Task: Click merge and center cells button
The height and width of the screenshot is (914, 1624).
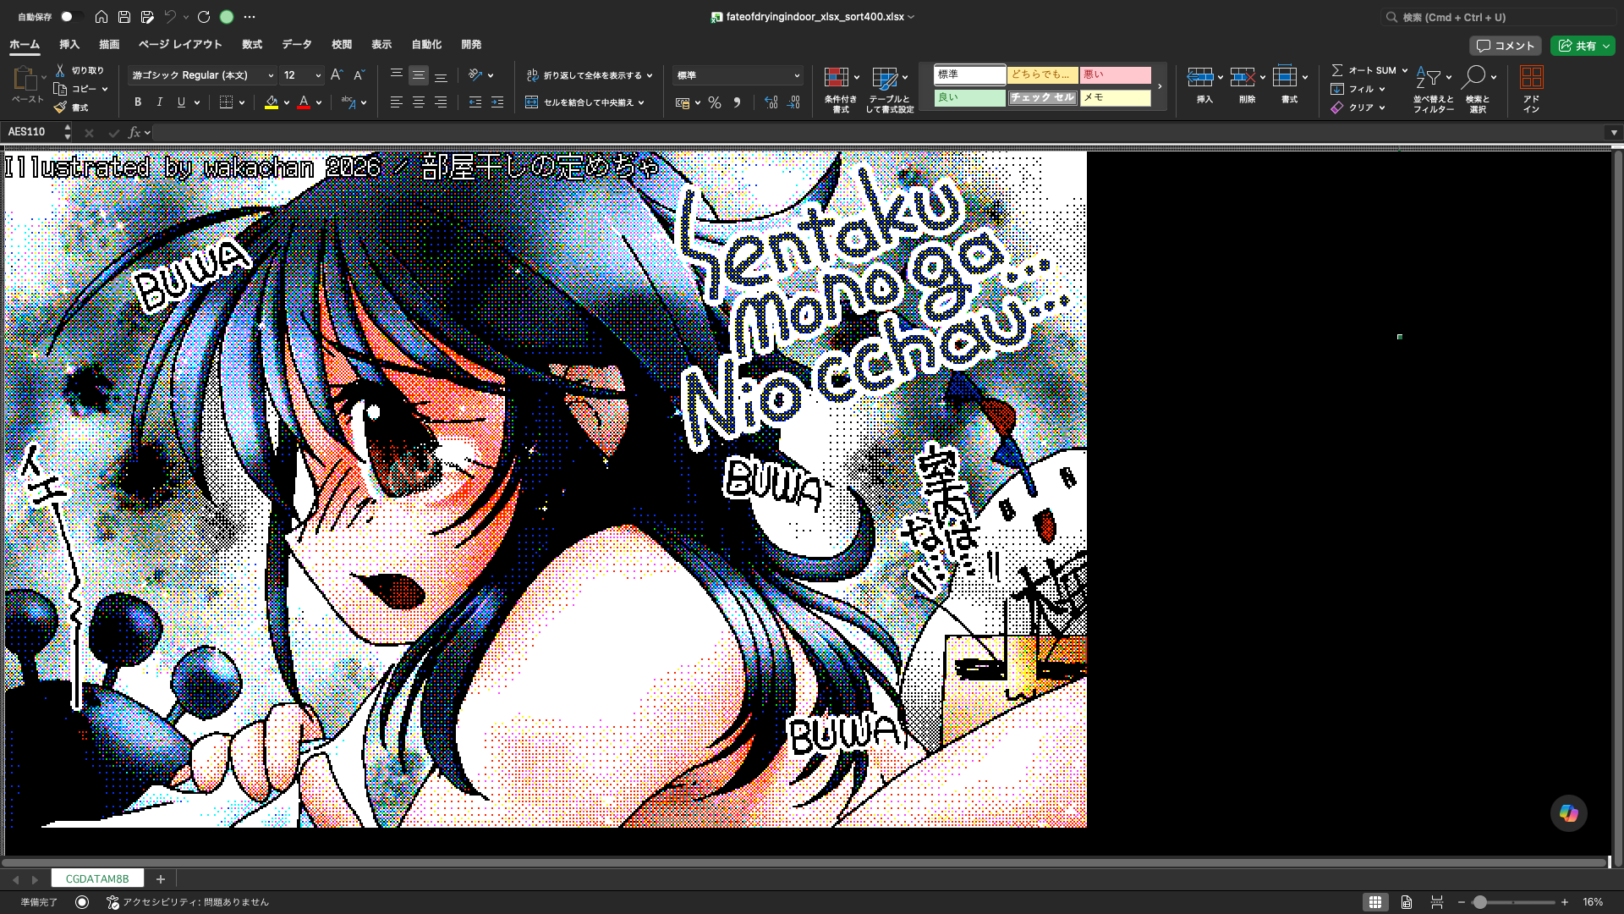Action: point(579,102)
